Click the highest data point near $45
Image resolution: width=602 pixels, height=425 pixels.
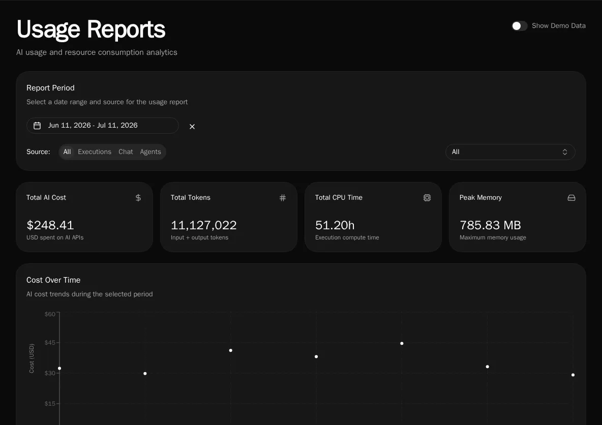[402, 343]
